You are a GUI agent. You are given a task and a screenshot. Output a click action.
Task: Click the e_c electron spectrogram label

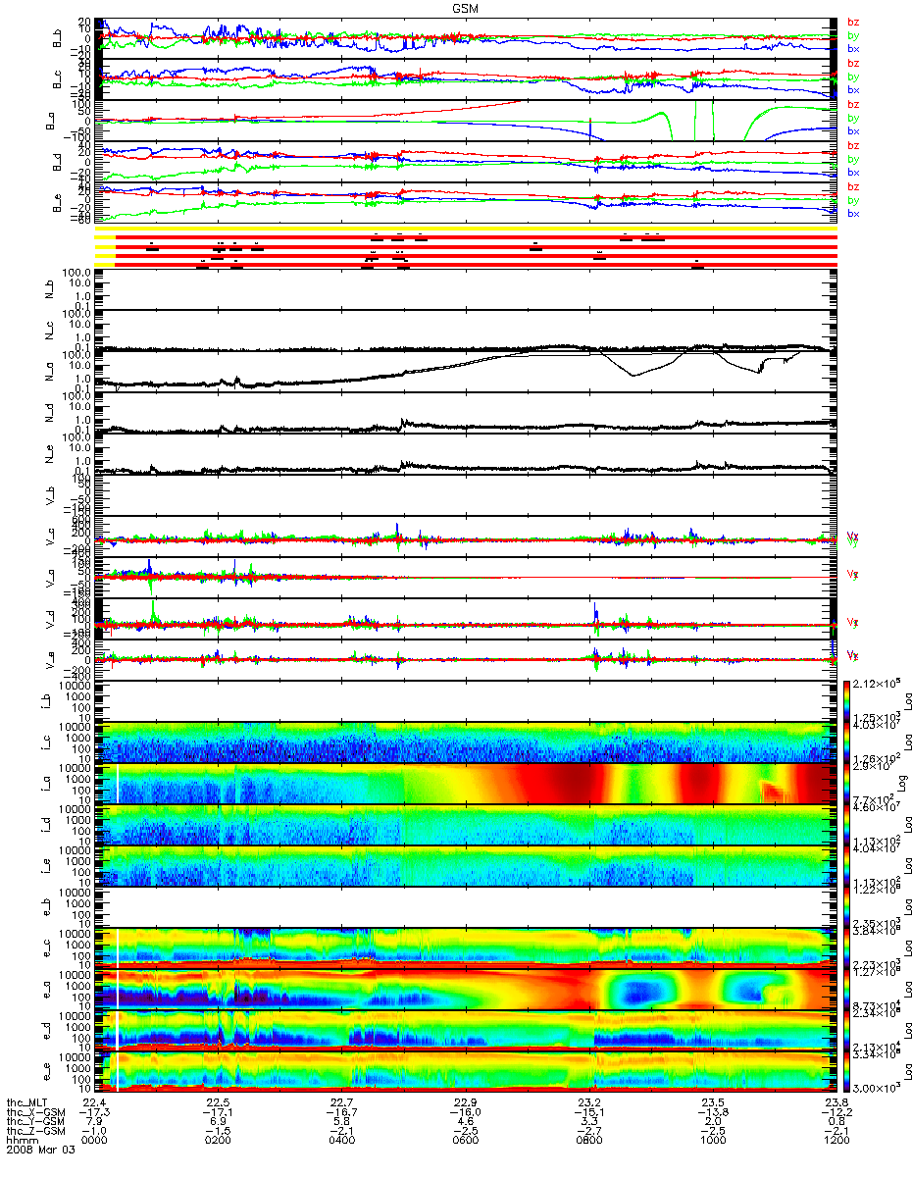[45, 947]
